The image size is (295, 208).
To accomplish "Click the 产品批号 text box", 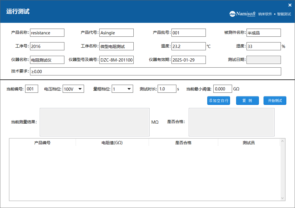I will click(x=188, y=33).
